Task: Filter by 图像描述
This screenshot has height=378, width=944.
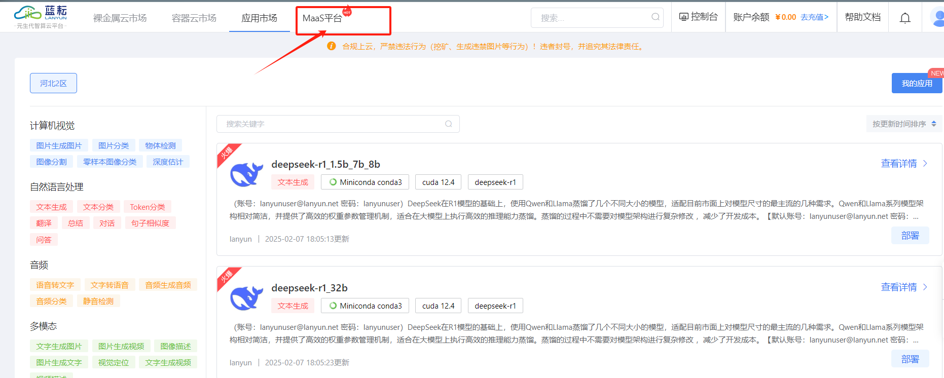Action: pyautogui.click(x=175, y=346)
